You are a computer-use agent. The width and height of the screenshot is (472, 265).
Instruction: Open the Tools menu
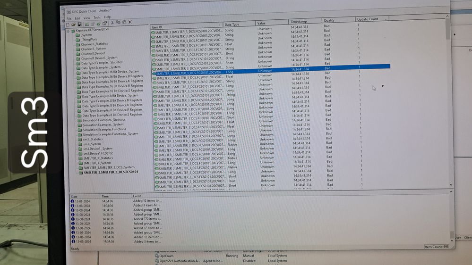click(97, 18)
